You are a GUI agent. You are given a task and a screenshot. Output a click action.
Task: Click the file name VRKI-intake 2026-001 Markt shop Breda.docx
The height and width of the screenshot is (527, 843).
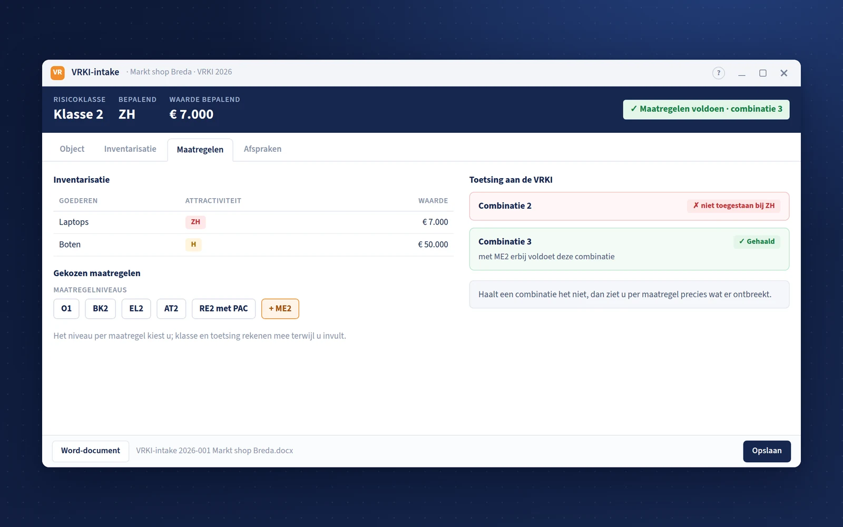[214, 451]
